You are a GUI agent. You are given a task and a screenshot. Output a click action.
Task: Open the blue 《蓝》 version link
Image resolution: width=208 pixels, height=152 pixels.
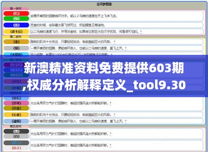(16, 25)
